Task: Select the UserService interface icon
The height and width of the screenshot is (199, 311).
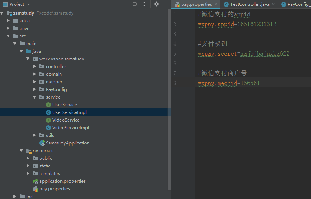Action: click(48, 105)
